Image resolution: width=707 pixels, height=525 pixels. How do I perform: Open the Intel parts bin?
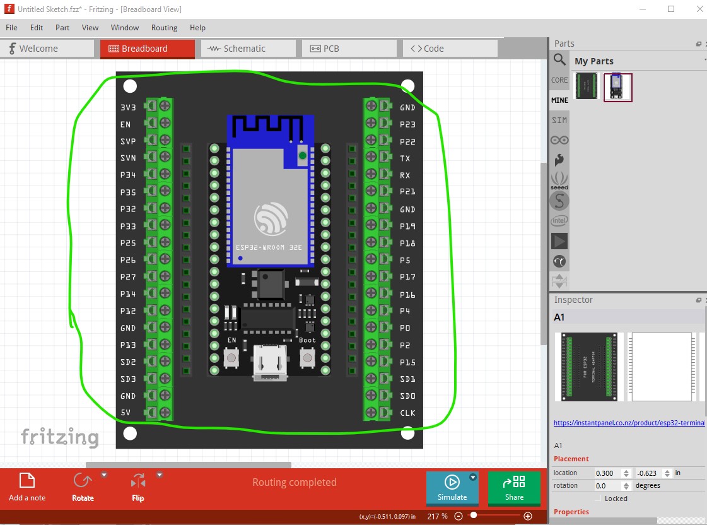[559, 221]
